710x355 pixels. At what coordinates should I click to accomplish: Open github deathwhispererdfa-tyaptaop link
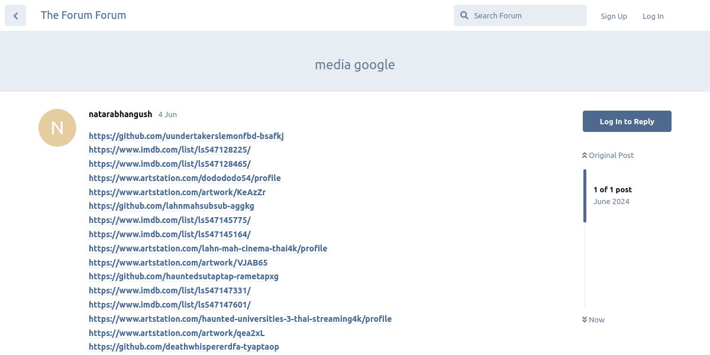click(184, 347)
